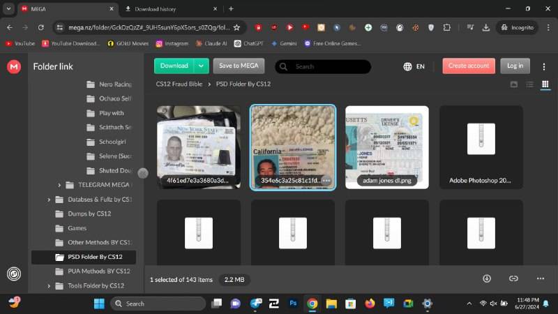Open MEGA top-right more options menu
Viewport: 558px width, 314px height.
544,66
